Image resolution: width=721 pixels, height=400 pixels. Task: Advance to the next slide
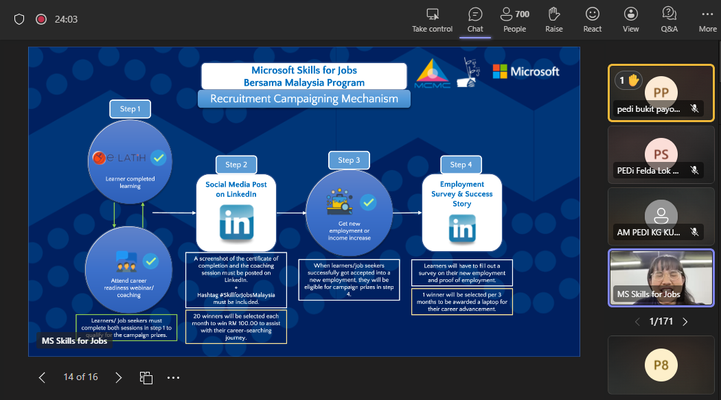[x=119, y=377]
